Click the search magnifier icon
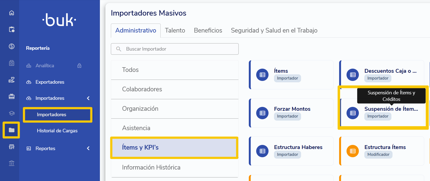This screenshot has width=430, height=181. coord(119,49)
